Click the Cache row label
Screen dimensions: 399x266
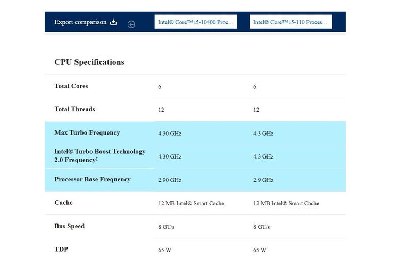click(x=64, y=203)
